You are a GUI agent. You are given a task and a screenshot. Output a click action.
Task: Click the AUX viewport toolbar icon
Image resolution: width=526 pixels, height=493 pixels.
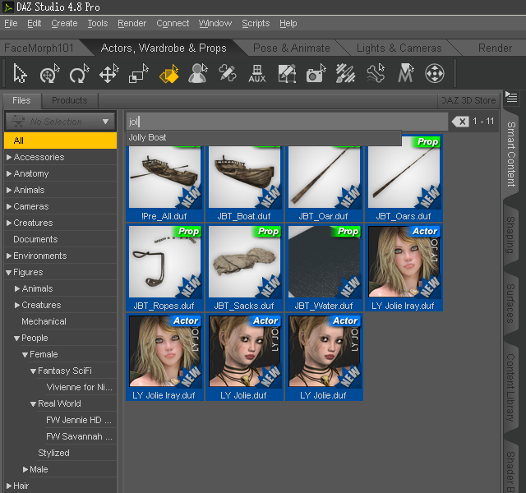pyautogui.click(x=257, y=75)
